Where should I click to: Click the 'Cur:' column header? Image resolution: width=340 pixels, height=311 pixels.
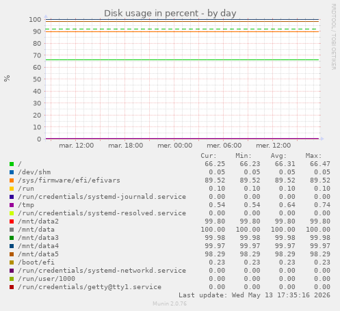(x=209, y=156)
